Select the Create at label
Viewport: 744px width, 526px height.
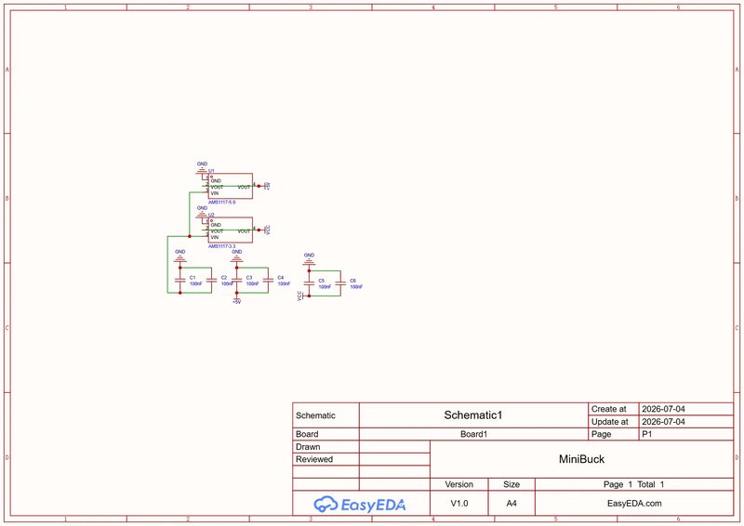click(x=609, y=409)
